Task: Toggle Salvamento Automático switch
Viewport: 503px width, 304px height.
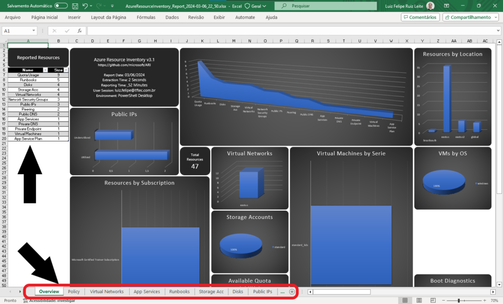Action: (x=61, y=6)
